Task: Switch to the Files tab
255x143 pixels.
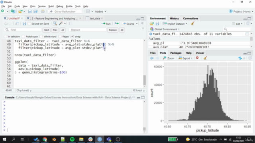Action: point(153,53)
